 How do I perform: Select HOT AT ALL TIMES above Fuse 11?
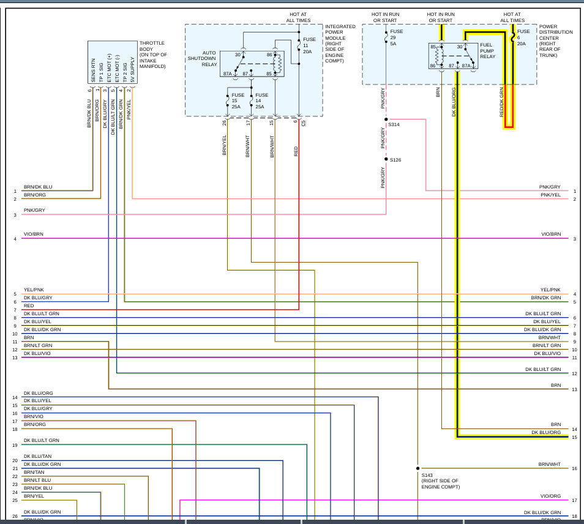(298, 17)
